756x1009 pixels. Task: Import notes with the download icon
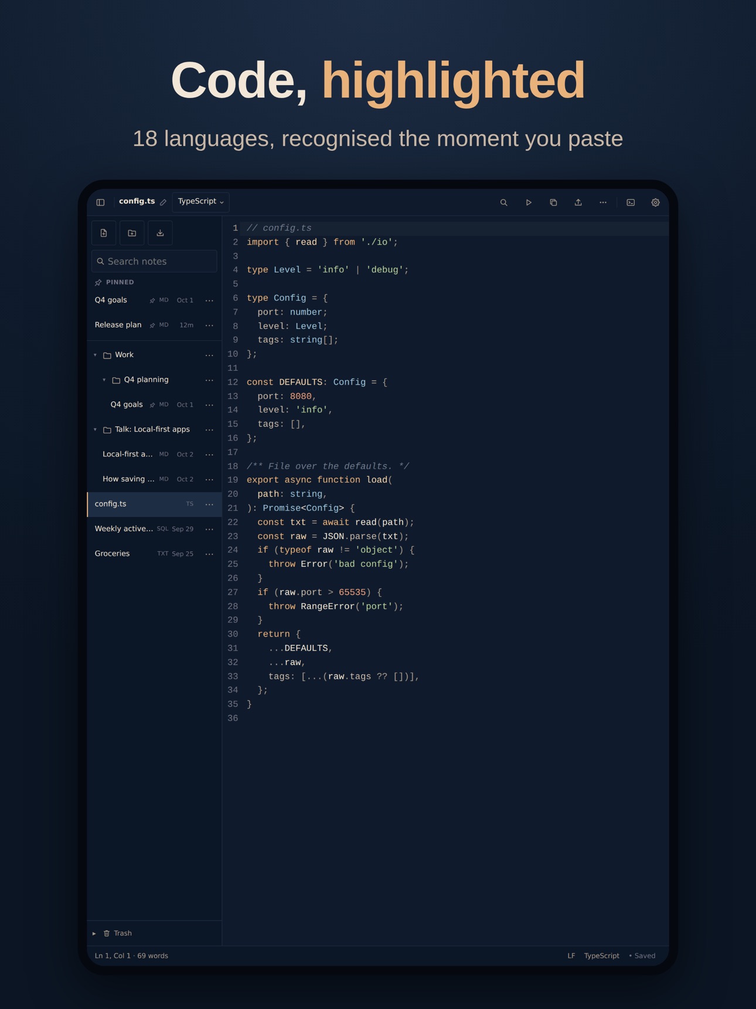(160, 233)
